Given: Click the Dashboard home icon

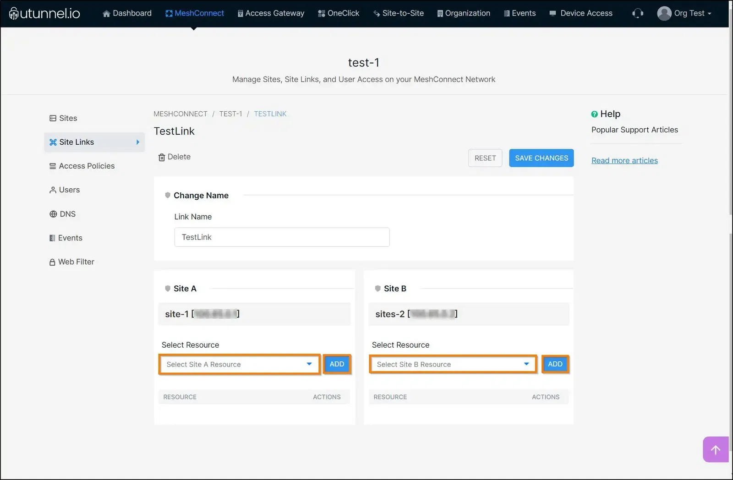Looking at the screenshot, I should (107, 14).
